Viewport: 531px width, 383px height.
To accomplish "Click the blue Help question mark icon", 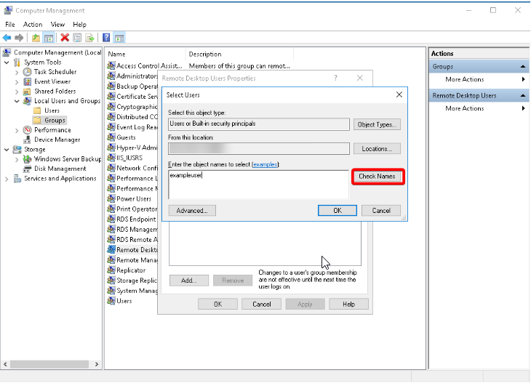I will coord(106,38).
